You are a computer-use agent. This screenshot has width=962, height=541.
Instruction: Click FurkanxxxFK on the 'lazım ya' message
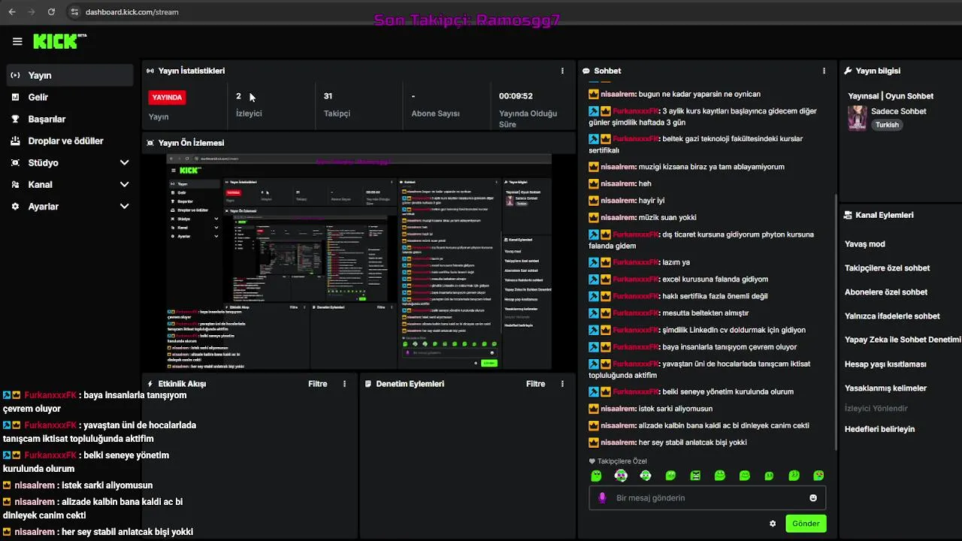[x=636, y=262]
